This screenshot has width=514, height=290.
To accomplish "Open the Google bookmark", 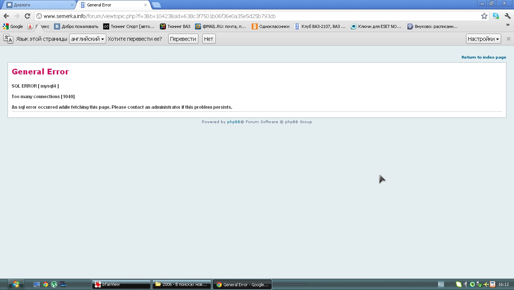I will [13, 26].
